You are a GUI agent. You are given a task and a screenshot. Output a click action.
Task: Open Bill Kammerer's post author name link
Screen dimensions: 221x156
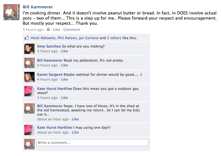(x=38, y=7)
